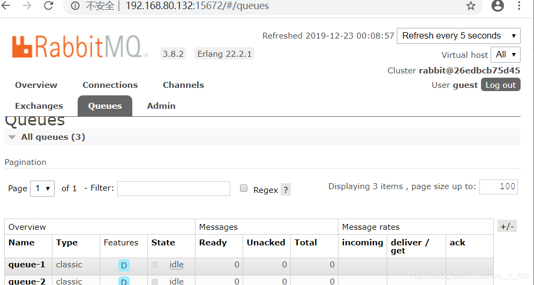Click the address bar URL
534x285 pixels.
click(x=197, y=6)
